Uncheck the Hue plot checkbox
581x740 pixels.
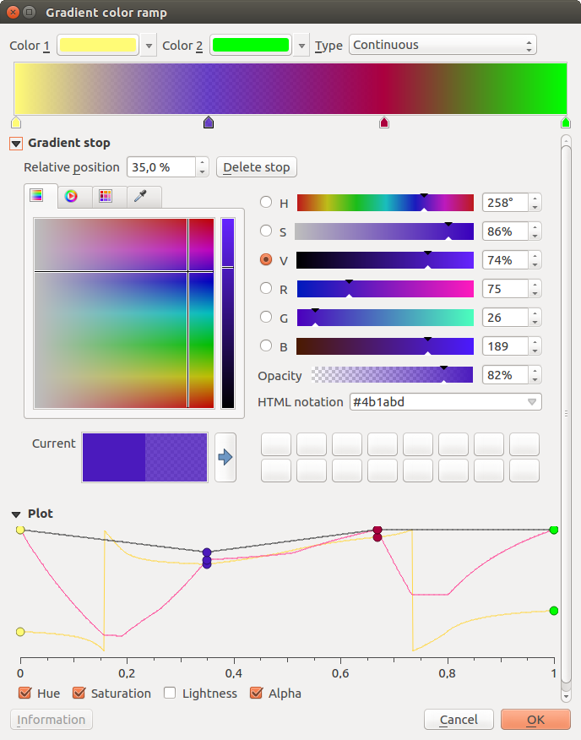[x=26, y=694]
